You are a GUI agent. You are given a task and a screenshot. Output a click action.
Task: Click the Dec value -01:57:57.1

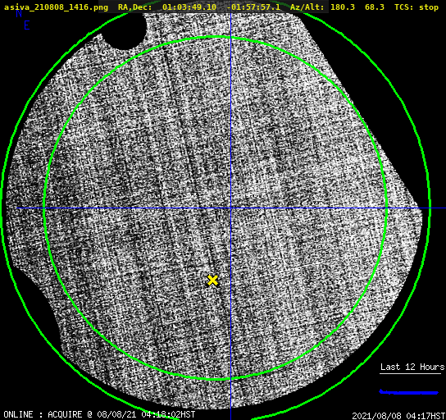(x=253, y=7)
